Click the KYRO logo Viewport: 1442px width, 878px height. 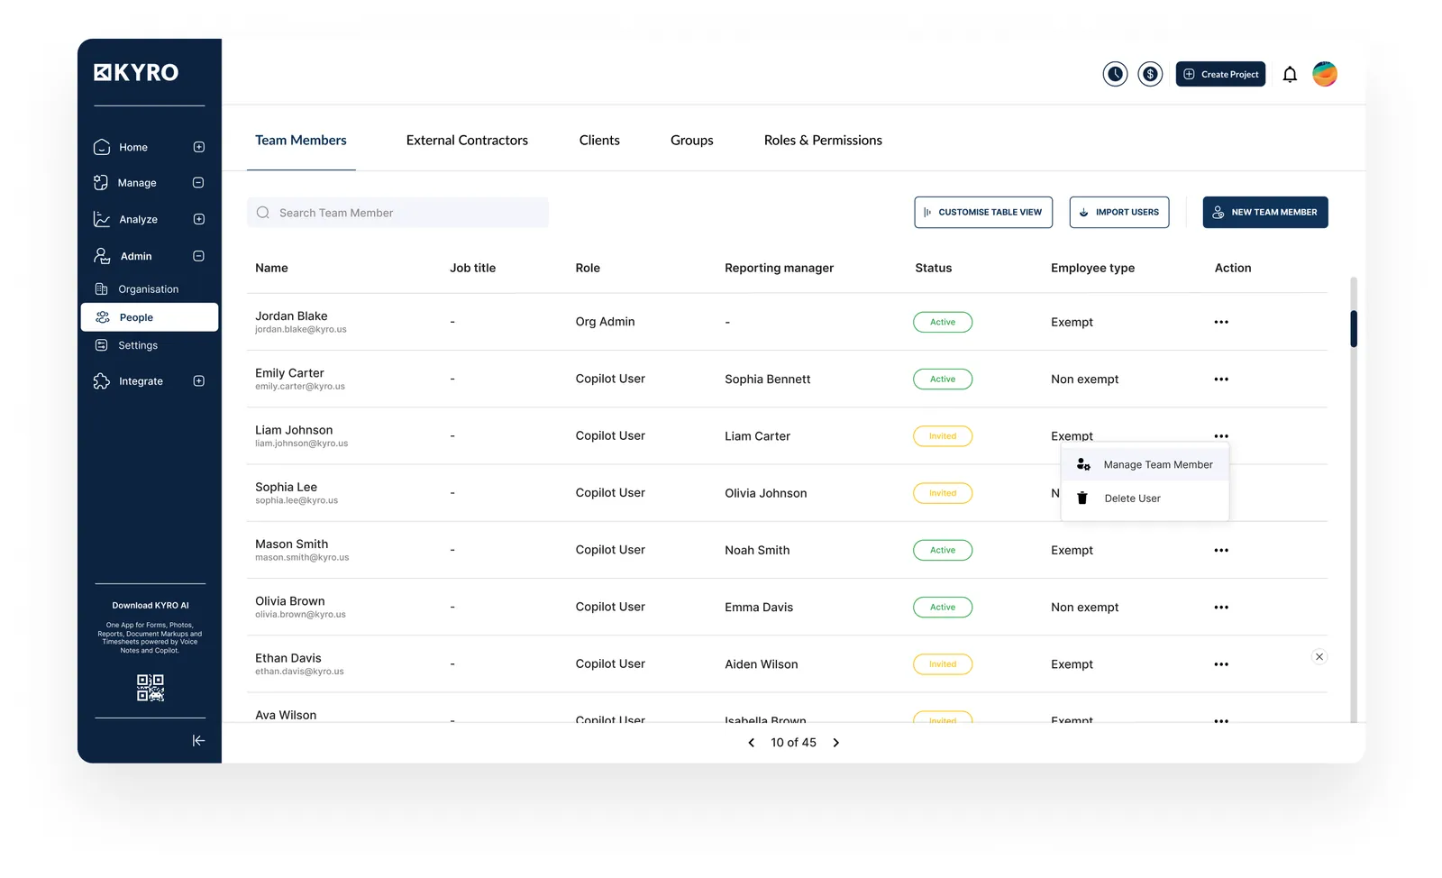136,72
